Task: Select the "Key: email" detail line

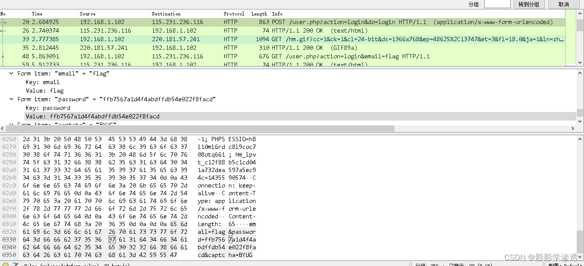Action: pos(42,82)
